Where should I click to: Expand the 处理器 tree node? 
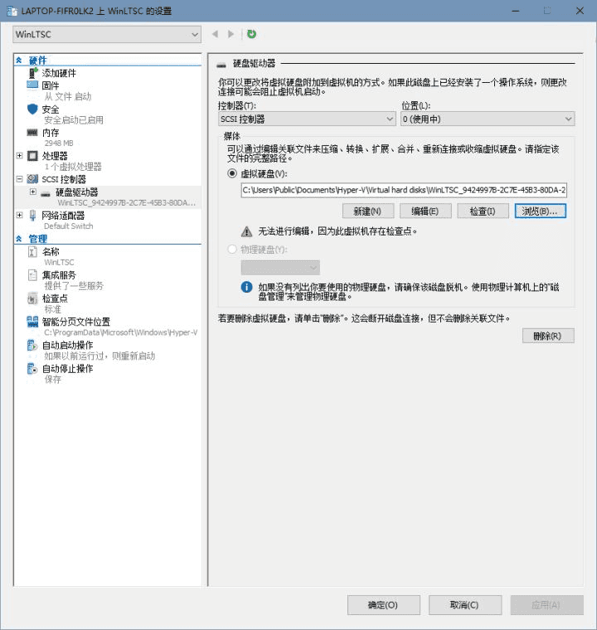coord(20,155)
